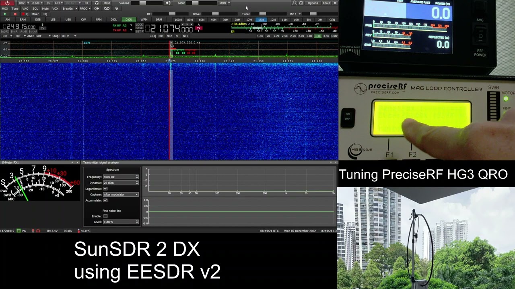Toggle MOX transmit
Image resolution: width=515 pixels, height=289 pixels.
5,8
